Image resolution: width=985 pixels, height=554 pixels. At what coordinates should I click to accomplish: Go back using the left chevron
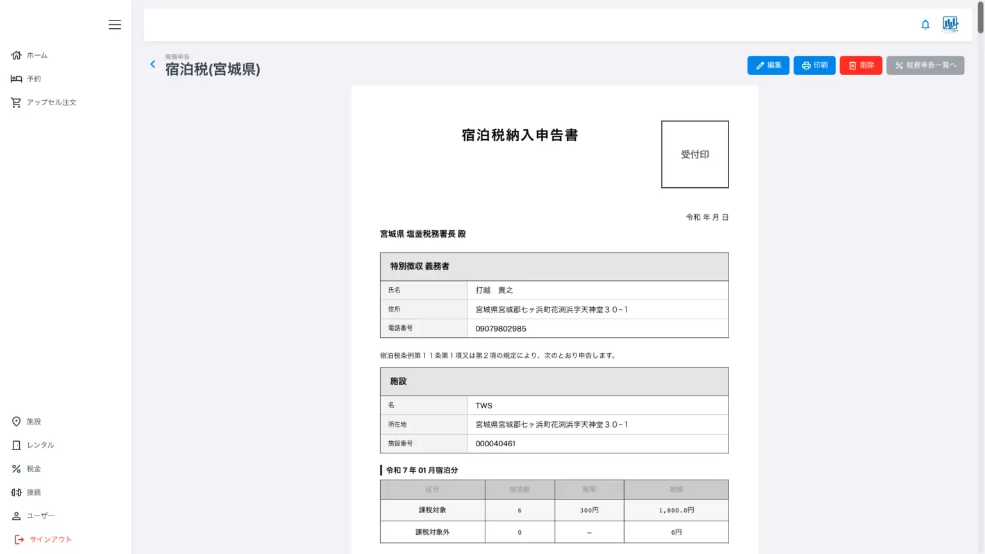[x=153, y=64]
